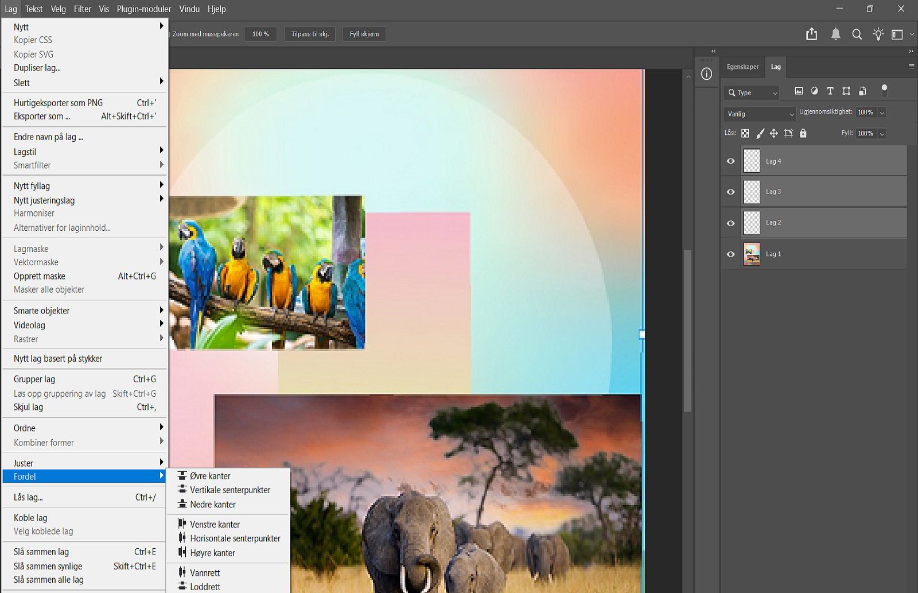Click the icon beside Horisontale senterpunkter
Image resolution: width=918 pixels, height=593 pixels.
coord(182,538)
